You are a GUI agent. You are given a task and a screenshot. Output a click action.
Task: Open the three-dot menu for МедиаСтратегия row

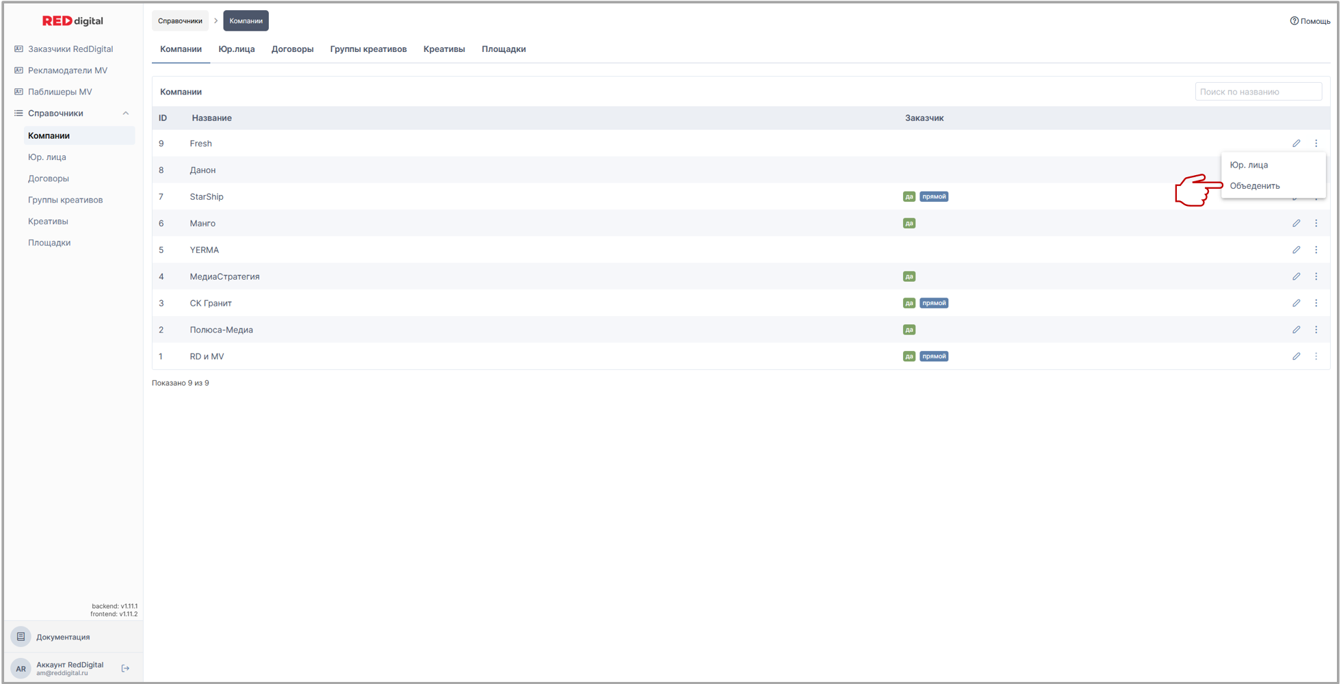coord(1316,277)
